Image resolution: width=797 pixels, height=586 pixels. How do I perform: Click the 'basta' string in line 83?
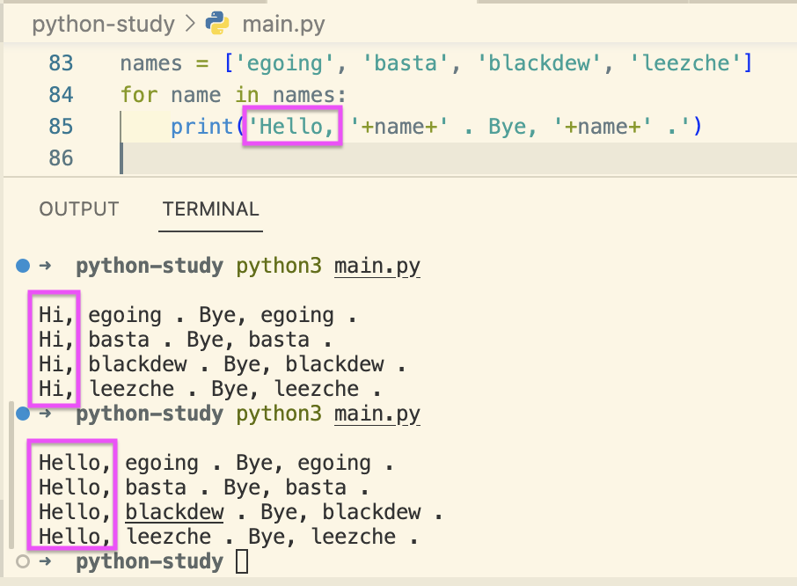406,63
